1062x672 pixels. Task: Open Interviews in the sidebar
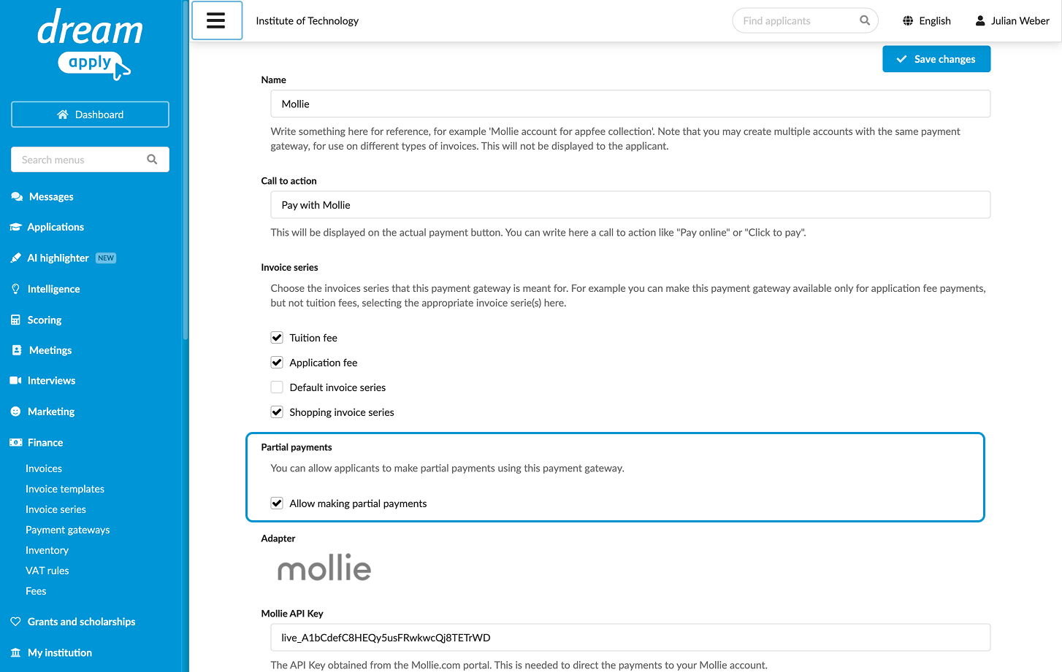(x=51, y=380)
